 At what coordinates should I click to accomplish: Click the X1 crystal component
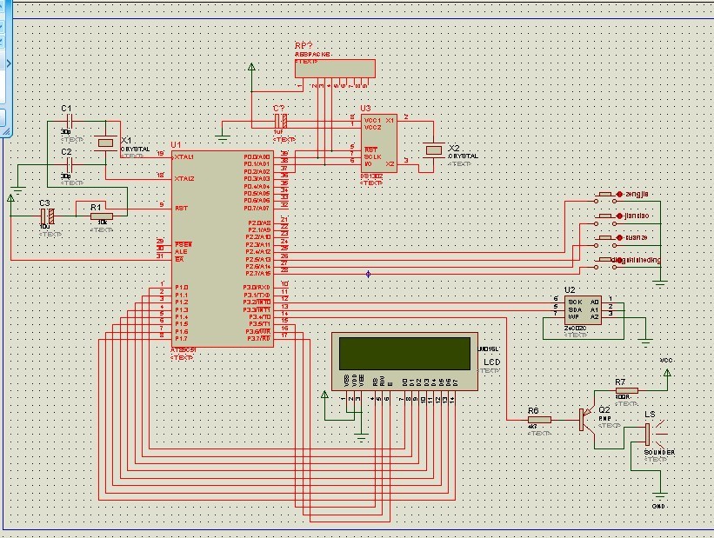click(x=106, y=142)
